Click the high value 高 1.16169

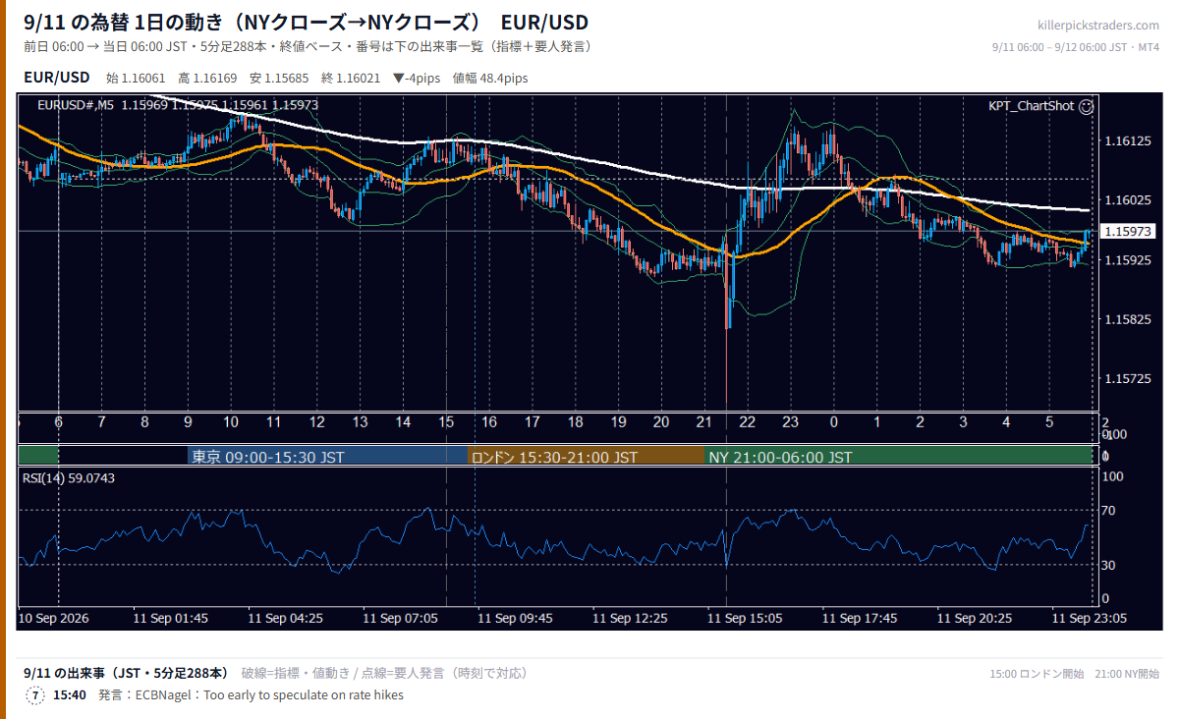click(x=207, y=79)
